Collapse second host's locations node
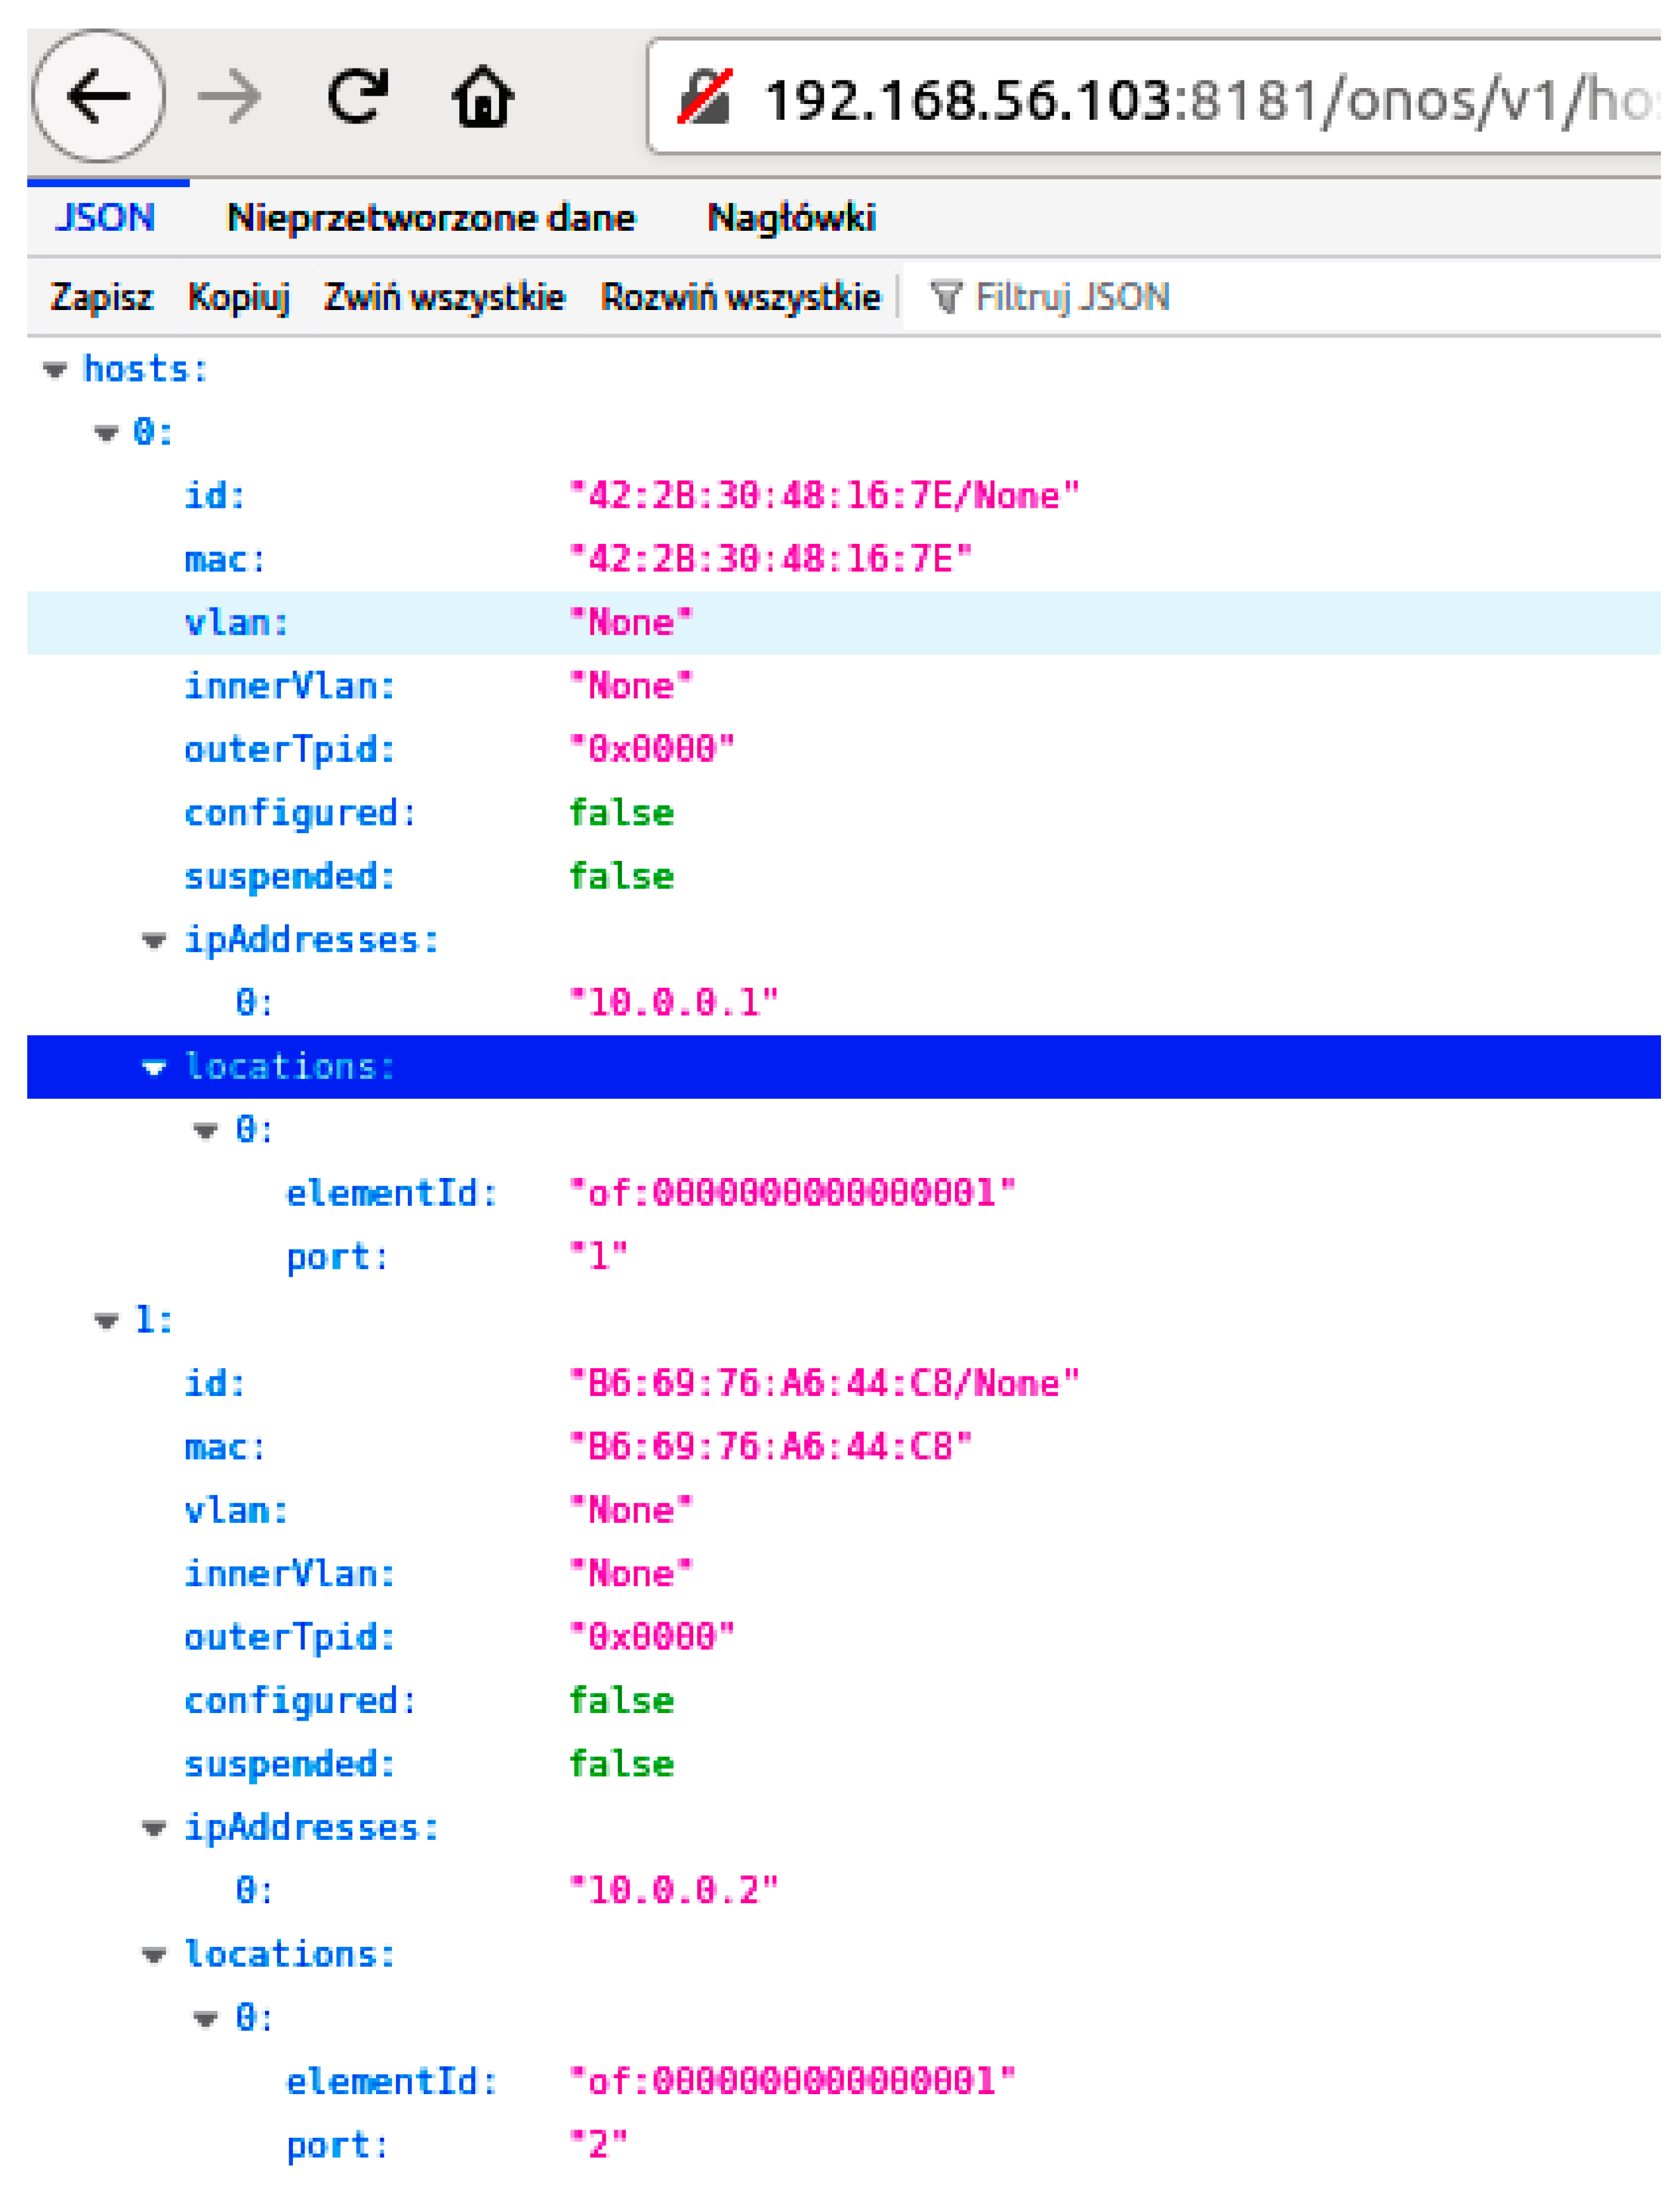Image resolution: width=1680 pixels, height=2186 pixels. click(x=154, y=1955)
